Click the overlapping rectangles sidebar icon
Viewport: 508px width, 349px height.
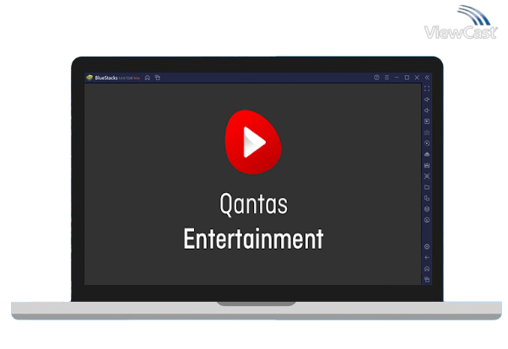(427, 198)
